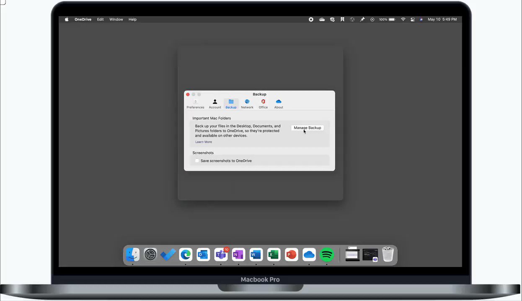Viewport: 522px width, 301px height.
Task: Open System Preferences from the Dock
Action: [x=150, y=254]
